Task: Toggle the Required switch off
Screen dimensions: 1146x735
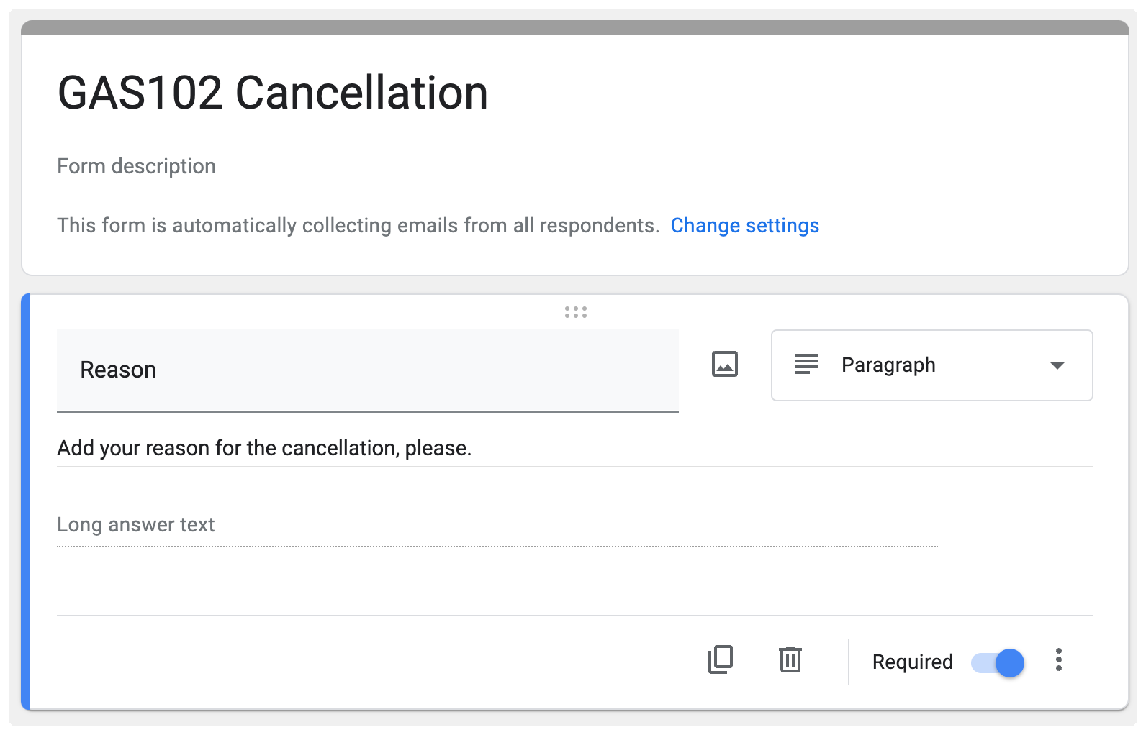Action: pyautogui.click(x=998, y=662)
